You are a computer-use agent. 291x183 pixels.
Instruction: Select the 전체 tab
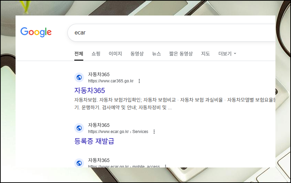click(x=79, y=54)
